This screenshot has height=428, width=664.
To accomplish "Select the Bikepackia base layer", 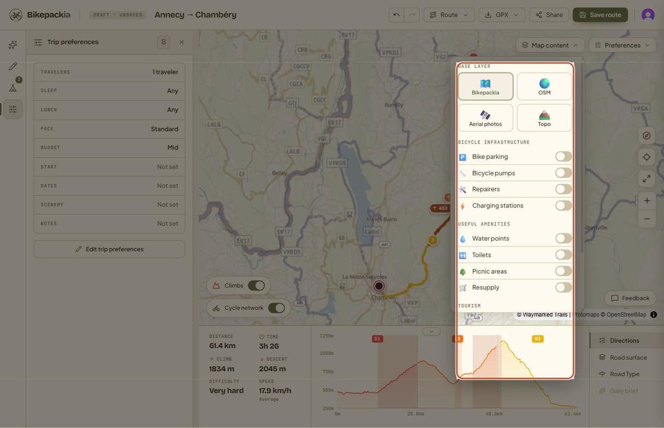I will (486, 86).
